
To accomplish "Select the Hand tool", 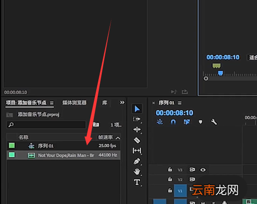I will click(137, 172).
